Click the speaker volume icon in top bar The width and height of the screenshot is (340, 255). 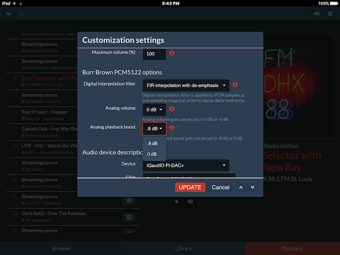click(317, 14)
